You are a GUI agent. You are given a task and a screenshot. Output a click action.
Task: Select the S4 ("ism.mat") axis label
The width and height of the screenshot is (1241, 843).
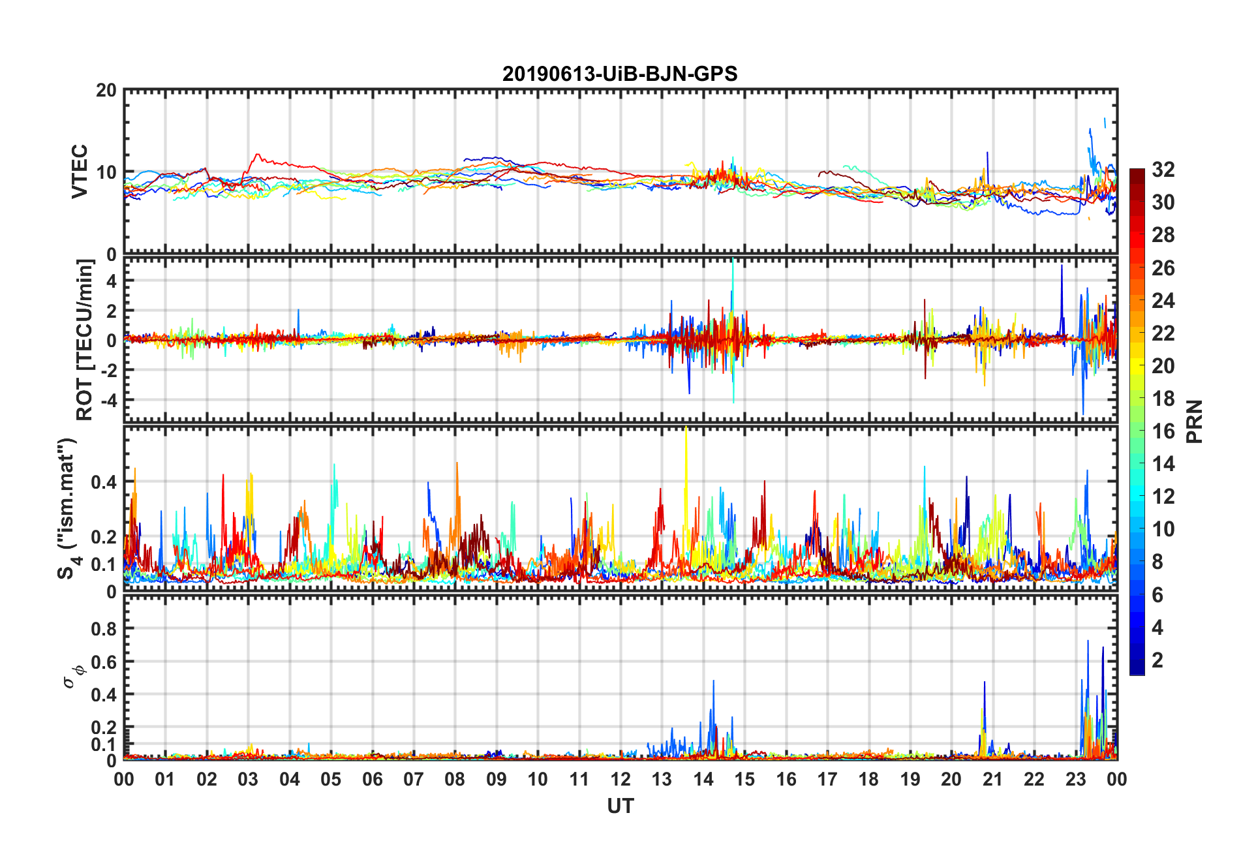(x=67, y=509)
